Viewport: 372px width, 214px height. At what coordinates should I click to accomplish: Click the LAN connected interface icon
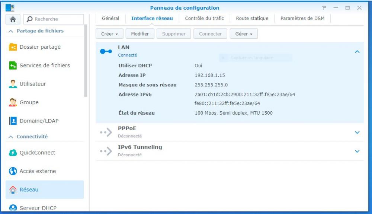(106, 51)
